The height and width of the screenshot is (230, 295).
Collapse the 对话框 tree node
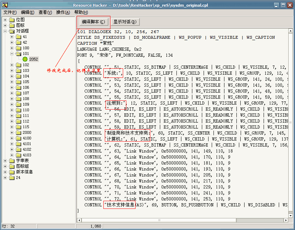point(5,31)
